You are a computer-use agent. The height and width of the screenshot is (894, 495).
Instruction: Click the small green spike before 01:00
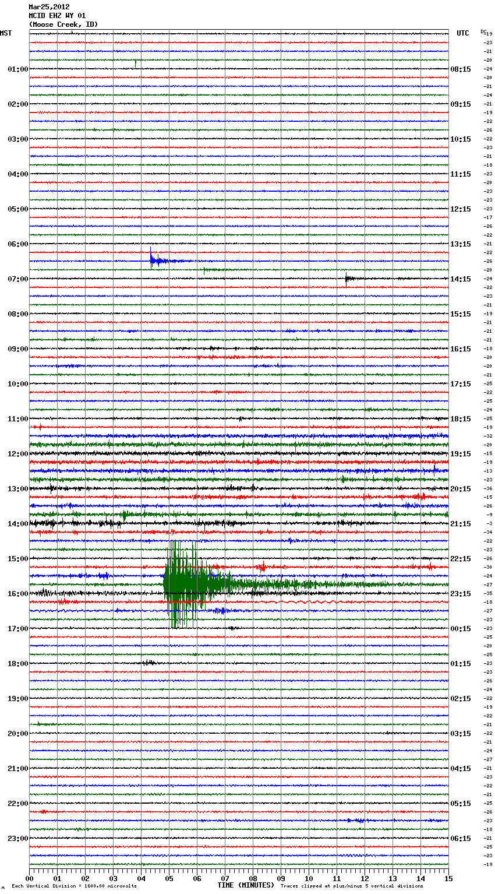tap(136, 62)
